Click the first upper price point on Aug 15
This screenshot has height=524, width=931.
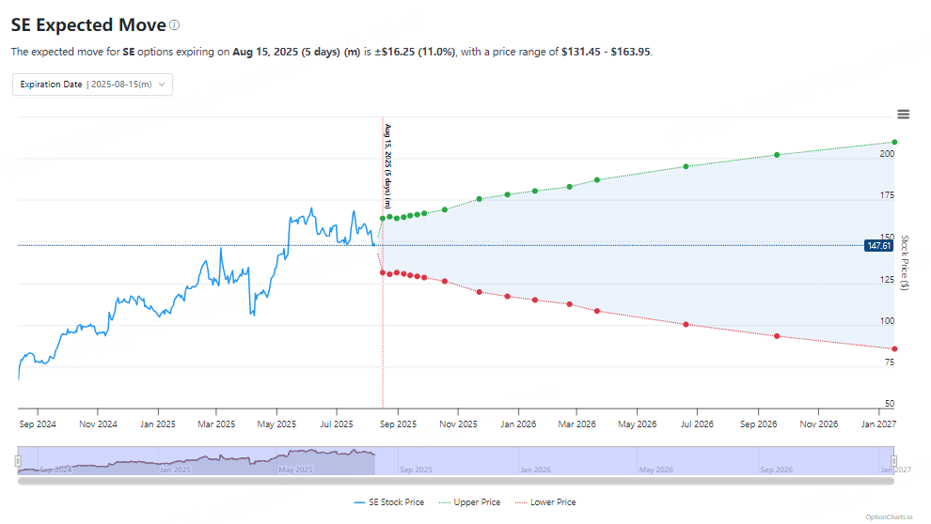coord(383,219)
